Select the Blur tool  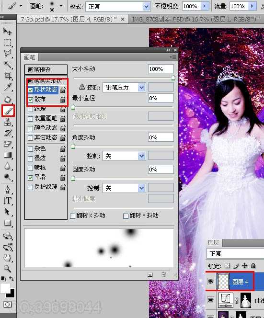(8, 166)
